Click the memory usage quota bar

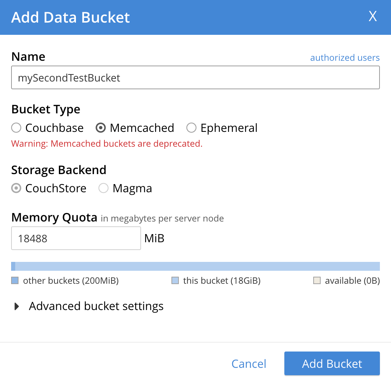tap(195, 266)
